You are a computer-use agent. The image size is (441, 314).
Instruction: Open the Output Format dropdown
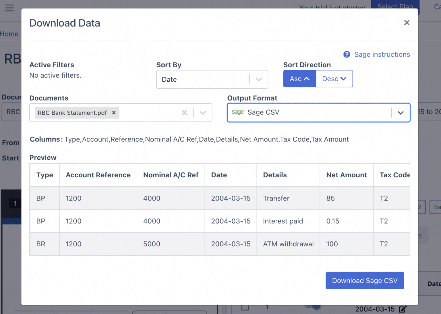click(x=401, y=113)
